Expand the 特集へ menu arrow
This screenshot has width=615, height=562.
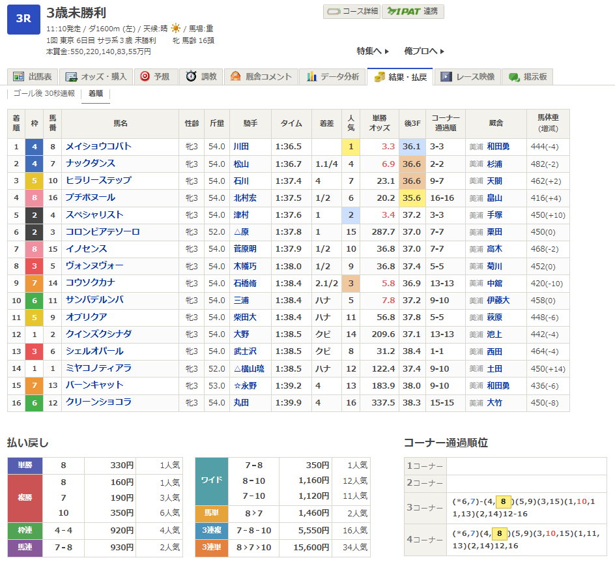coord(386,52)
